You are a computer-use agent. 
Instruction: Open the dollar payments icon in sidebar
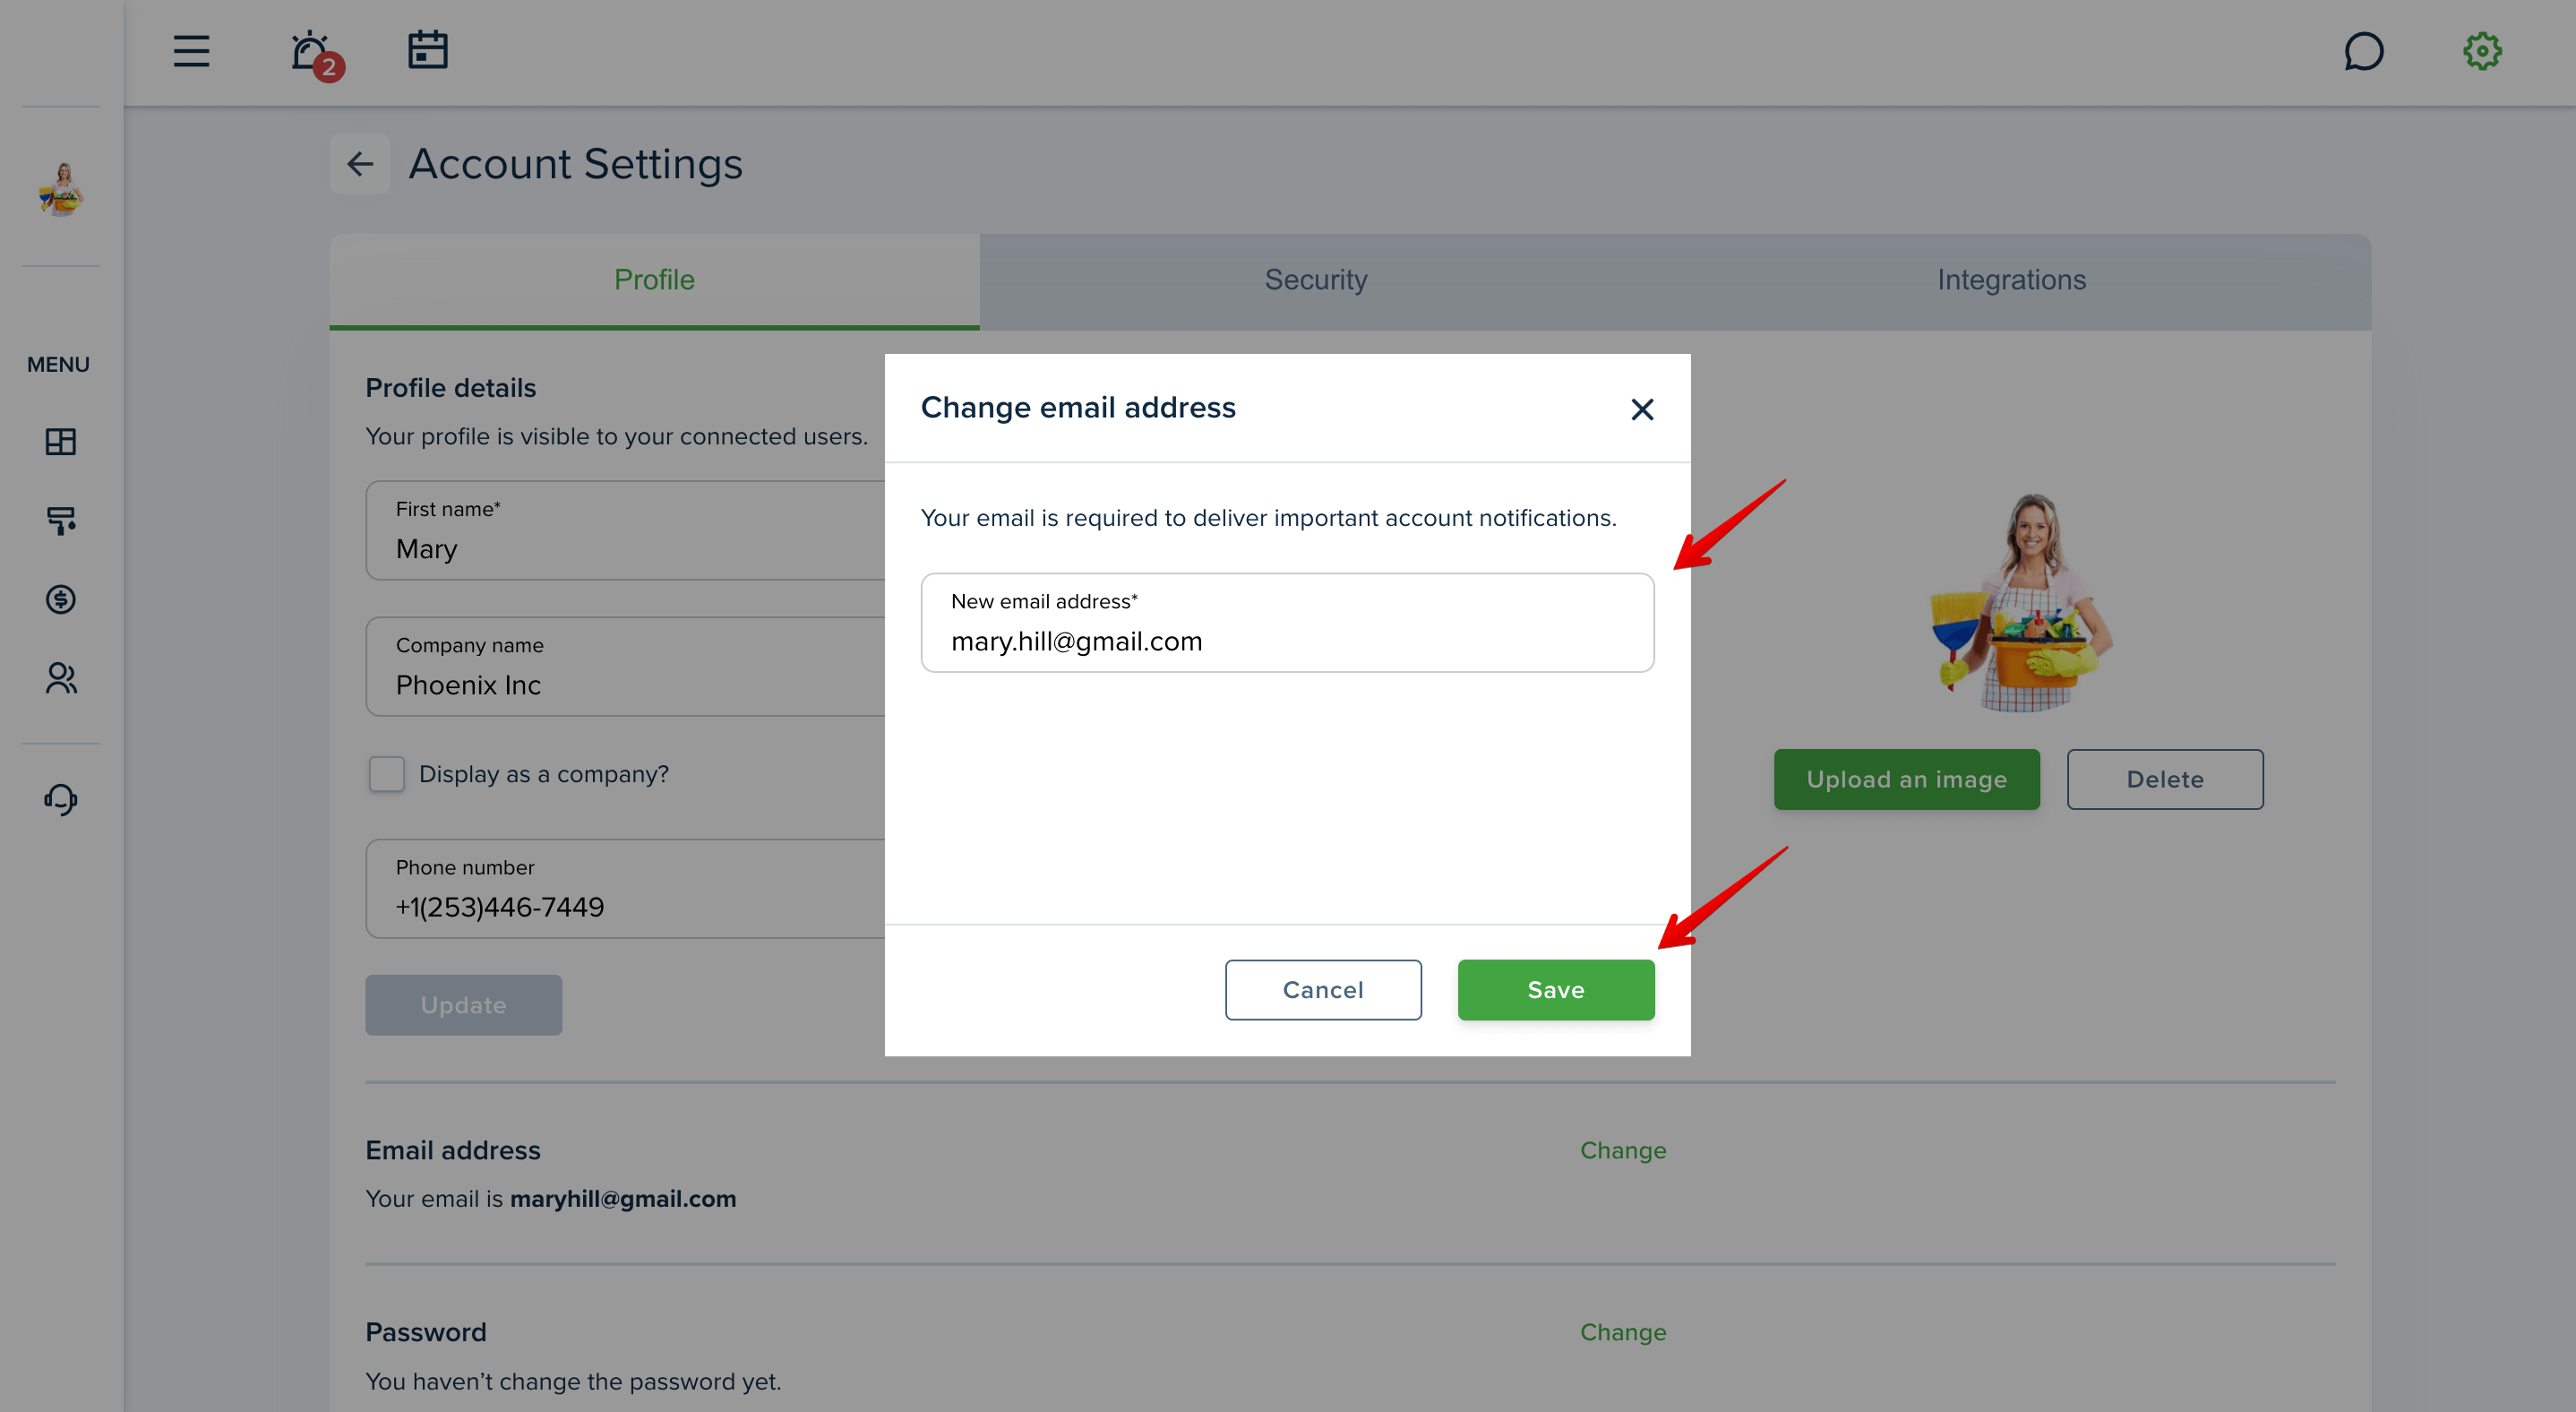coord(61,600)
